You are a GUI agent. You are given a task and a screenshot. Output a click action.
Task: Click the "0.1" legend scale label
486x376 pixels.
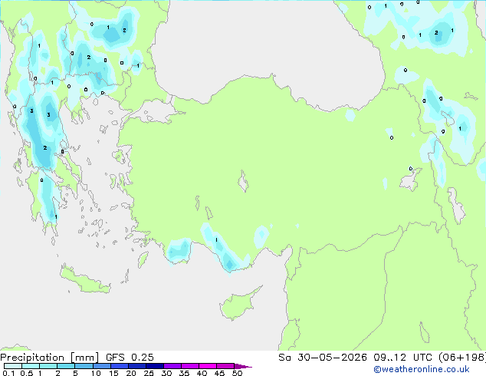coord(8,373)
